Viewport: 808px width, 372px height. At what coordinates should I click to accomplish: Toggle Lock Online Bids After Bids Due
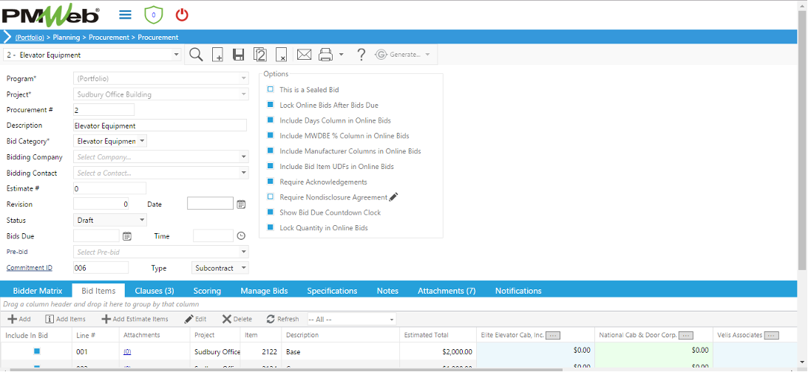[271, 105]
